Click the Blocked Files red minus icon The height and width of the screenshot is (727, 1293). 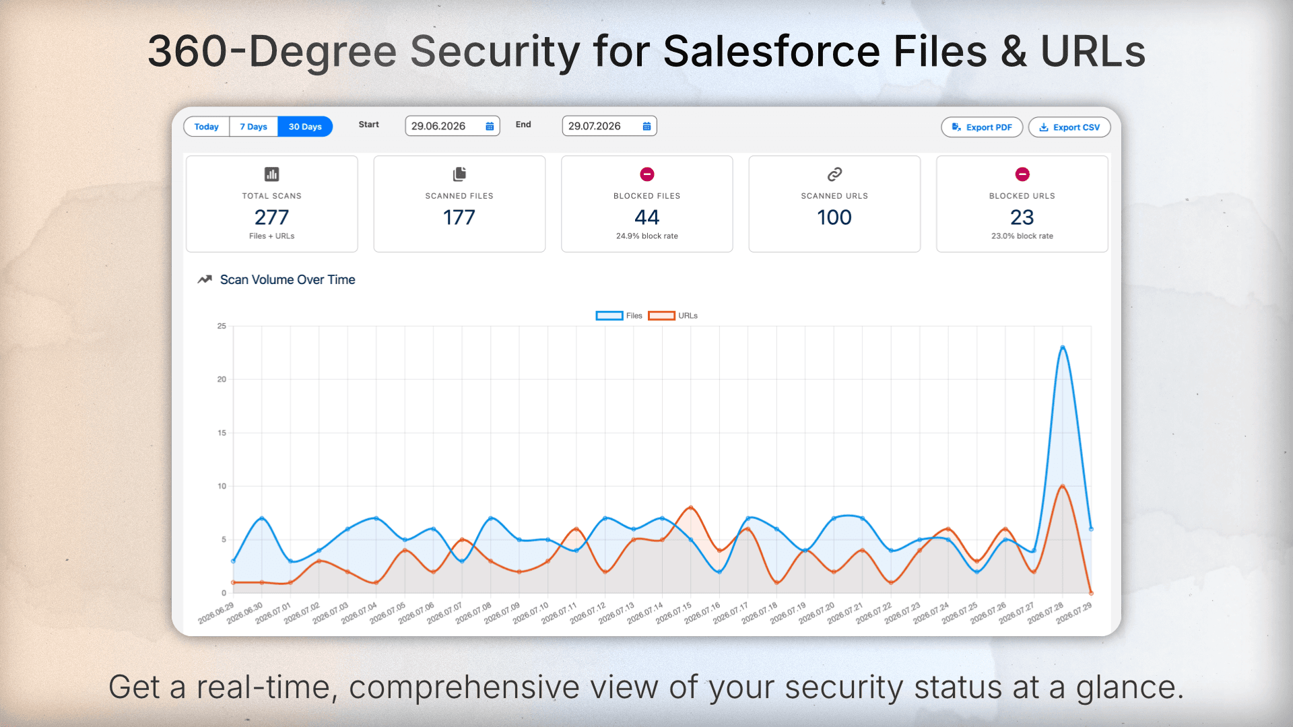tap(647, 174)
